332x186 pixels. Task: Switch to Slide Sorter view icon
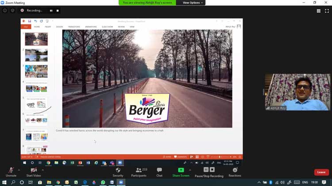tap(197, 157)
